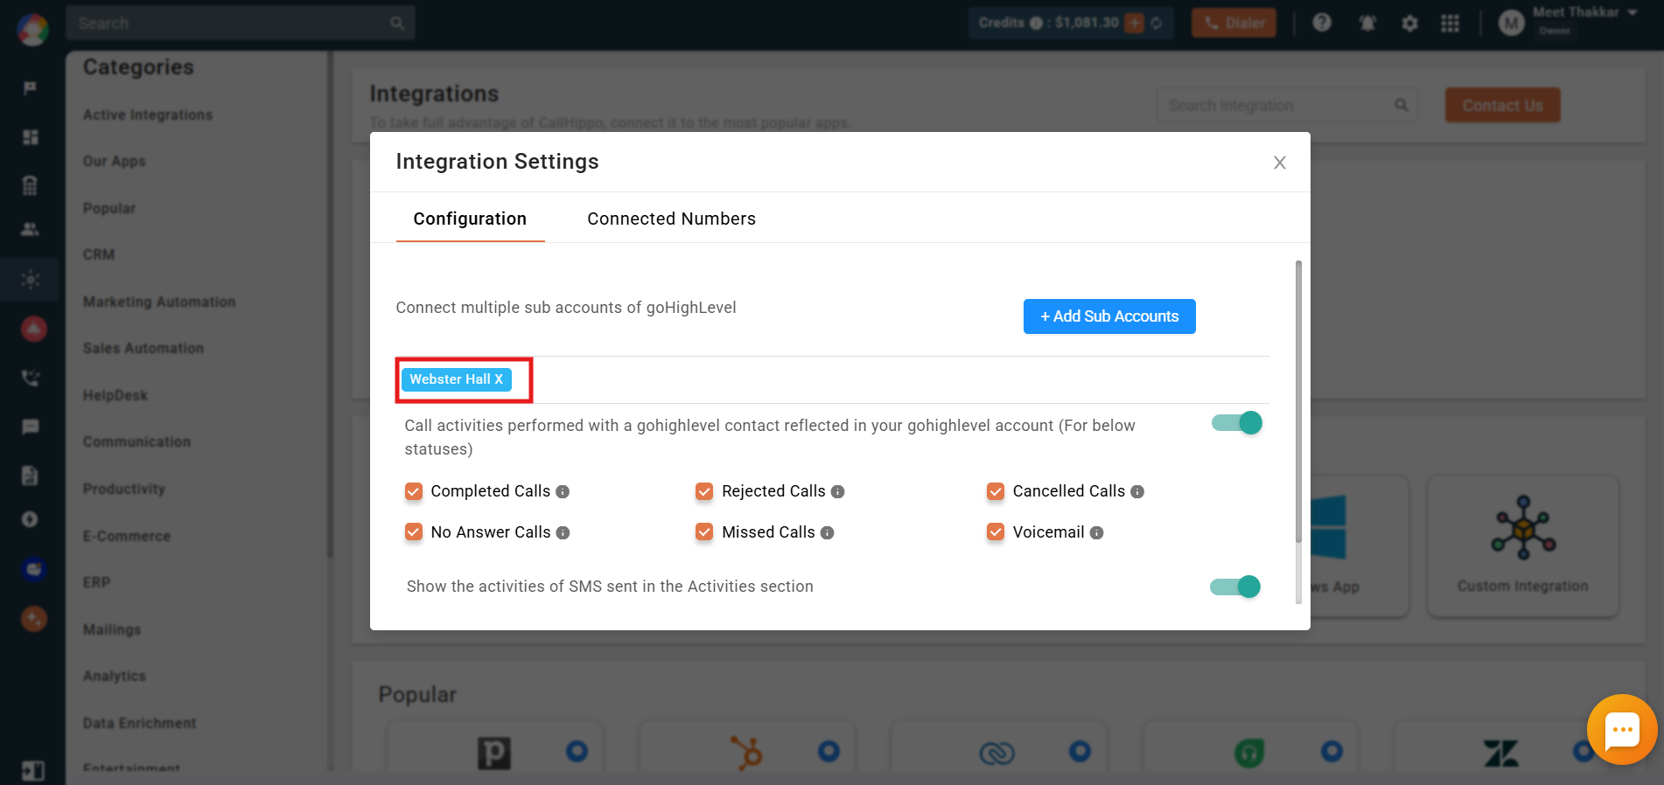Toggle call activities sync switch

1236,423
